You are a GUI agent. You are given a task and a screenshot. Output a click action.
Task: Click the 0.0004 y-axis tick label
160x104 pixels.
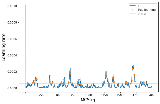12,55
